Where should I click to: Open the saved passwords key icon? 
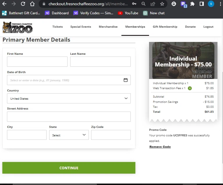point(134,4)
